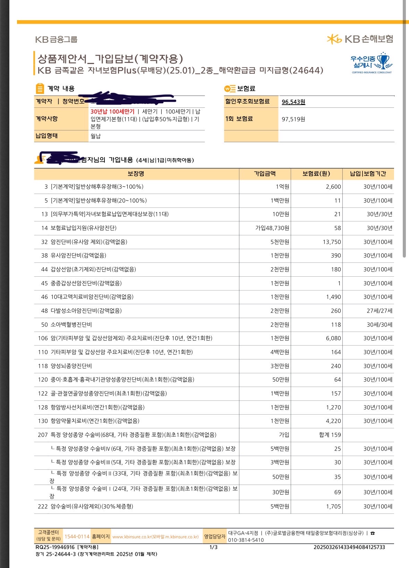Click row 110 기타피부암 및 갑상선암 주요치료비
This screenshot has width=409, height=568.
click(x=214, y=352)
